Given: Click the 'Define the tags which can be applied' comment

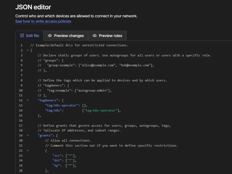Looking at the screenshot, I should [102, 80].
